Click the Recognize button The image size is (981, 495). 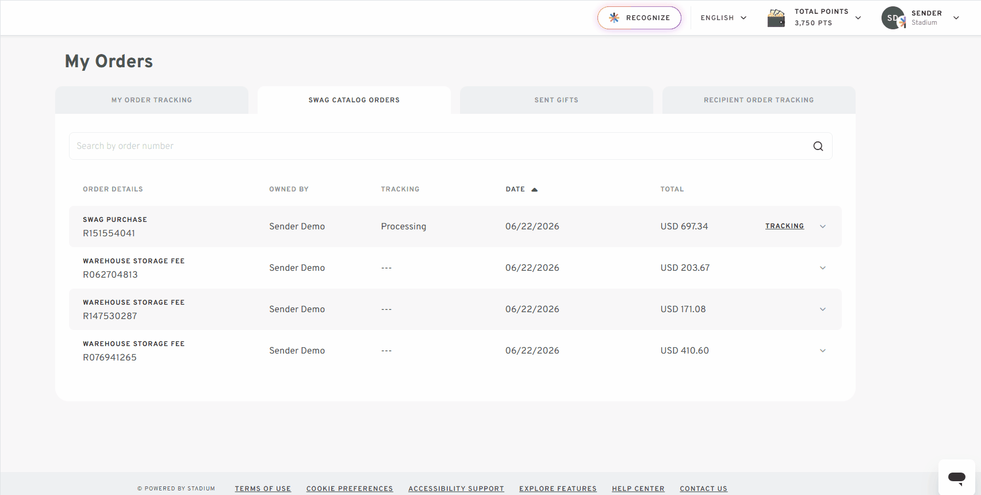tap(639, 18)
